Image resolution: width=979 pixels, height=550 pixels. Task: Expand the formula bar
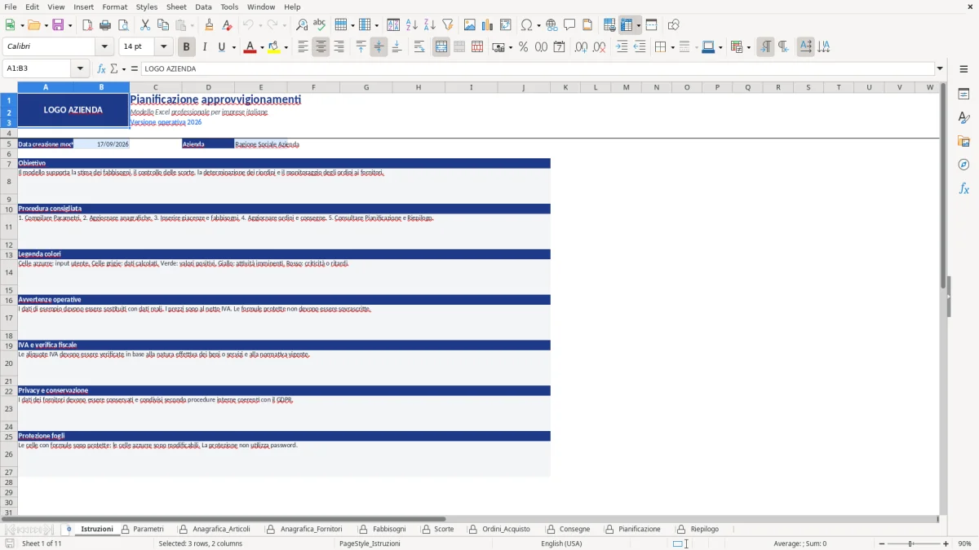[940, 69]
